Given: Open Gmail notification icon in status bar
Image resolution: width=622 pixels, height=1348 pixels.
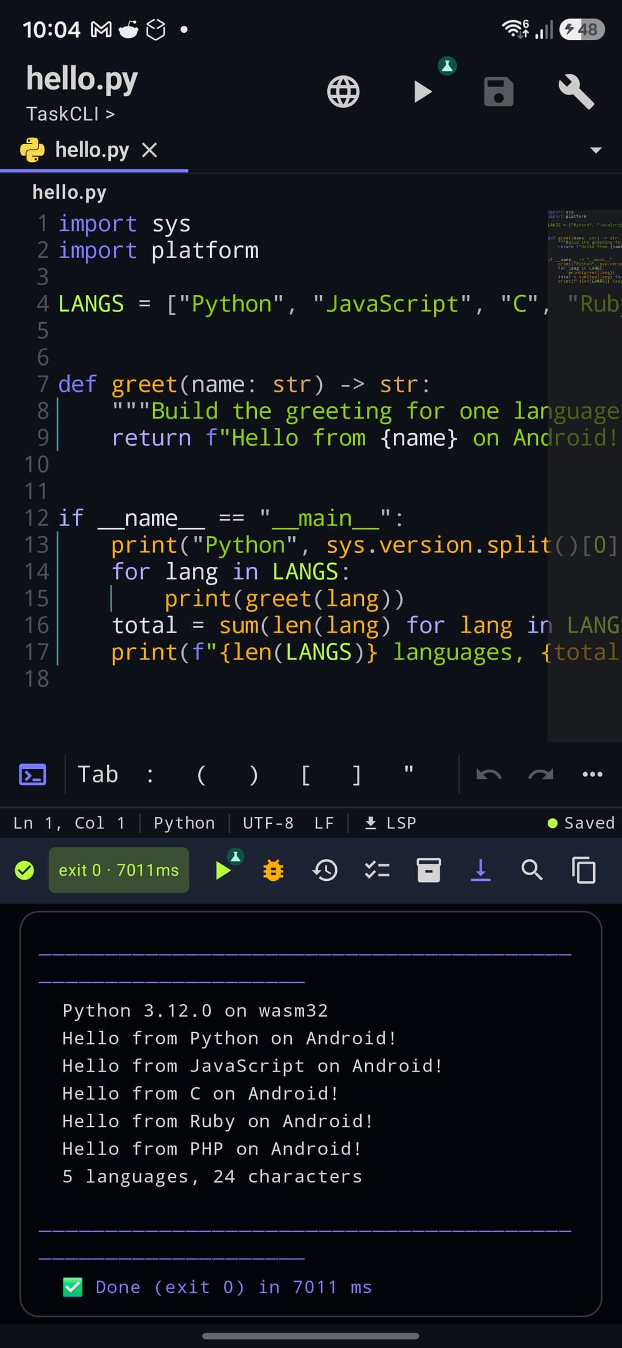Looking at the screenshot, I should pyautogui.click(x=101, y=29).
